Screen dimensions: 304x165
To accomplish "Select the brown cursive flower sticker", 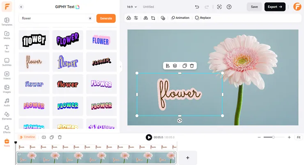I will 34,62.
